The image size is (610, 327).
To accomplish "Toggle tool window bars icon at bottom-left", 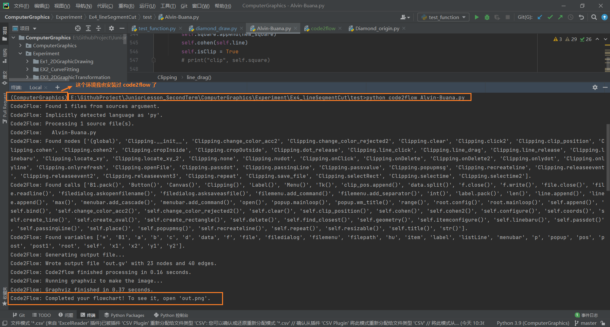I will click(4, 323).
